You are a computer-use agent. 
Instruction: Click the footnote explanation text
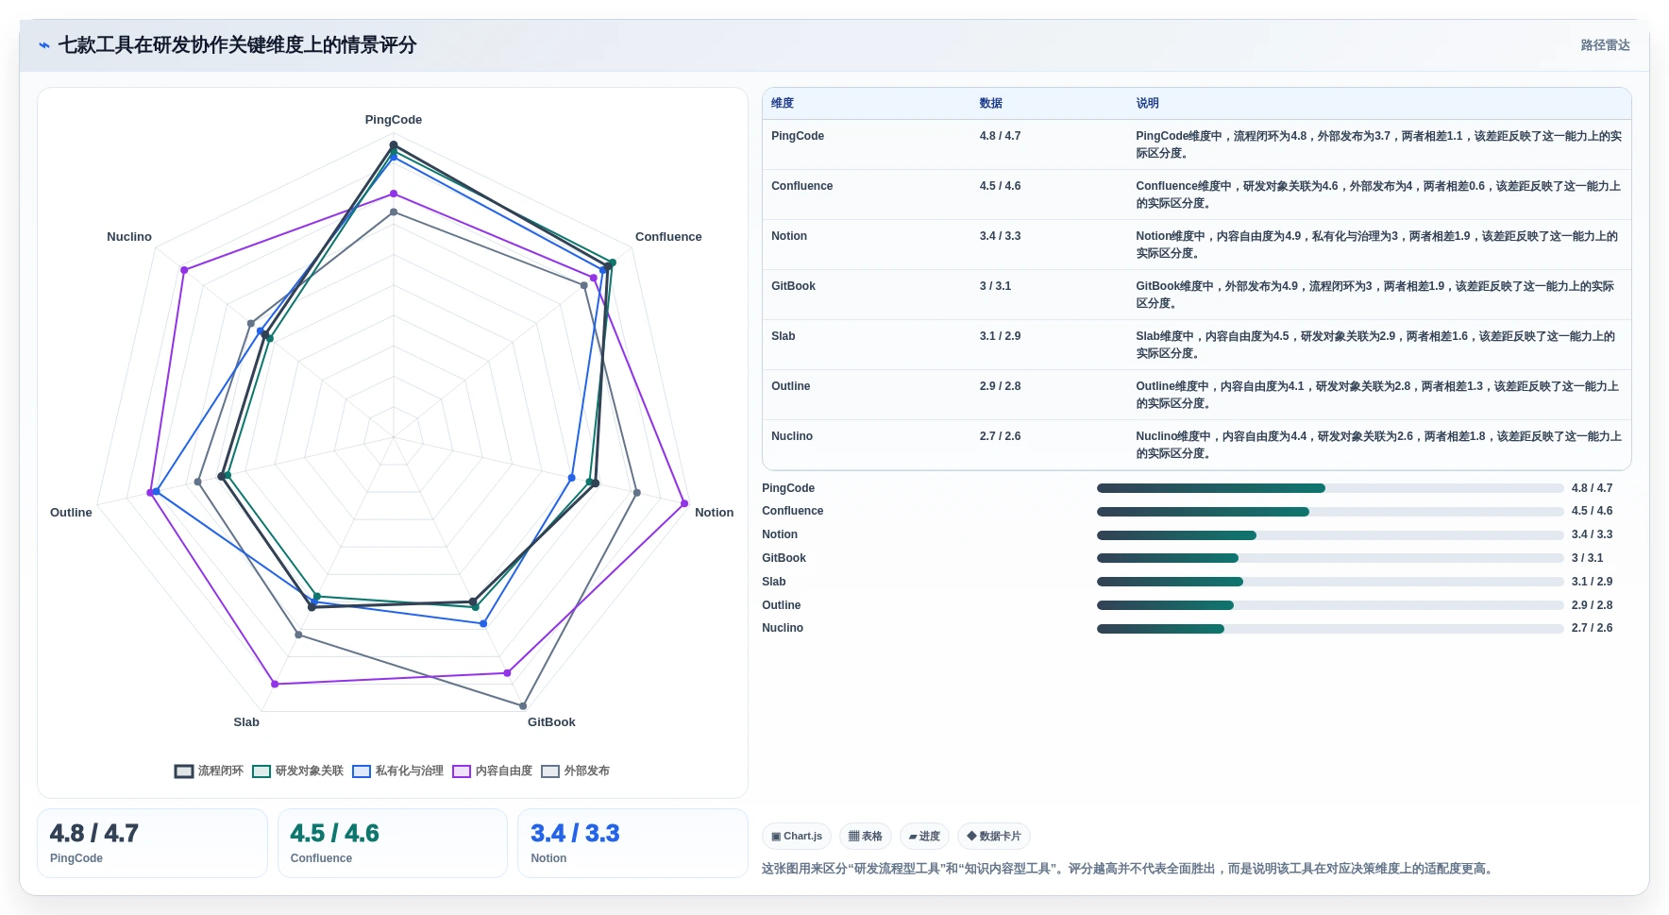point(1129,869)
